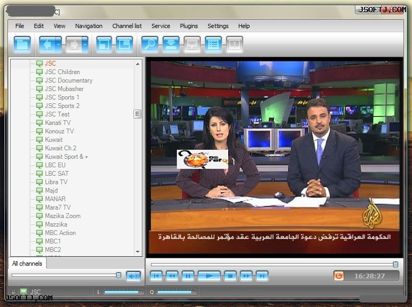Screen dimensions: 412x307
Task: Click the channel list scroll down arrow
Action: [138, 252]
